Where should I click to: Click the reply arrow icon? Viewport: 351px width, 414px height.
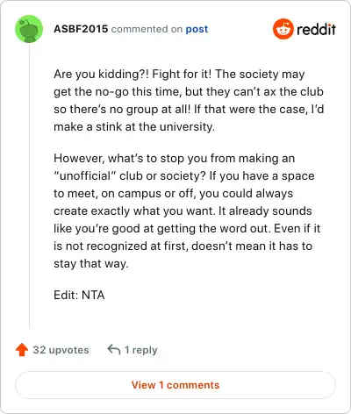click(114, 349)
